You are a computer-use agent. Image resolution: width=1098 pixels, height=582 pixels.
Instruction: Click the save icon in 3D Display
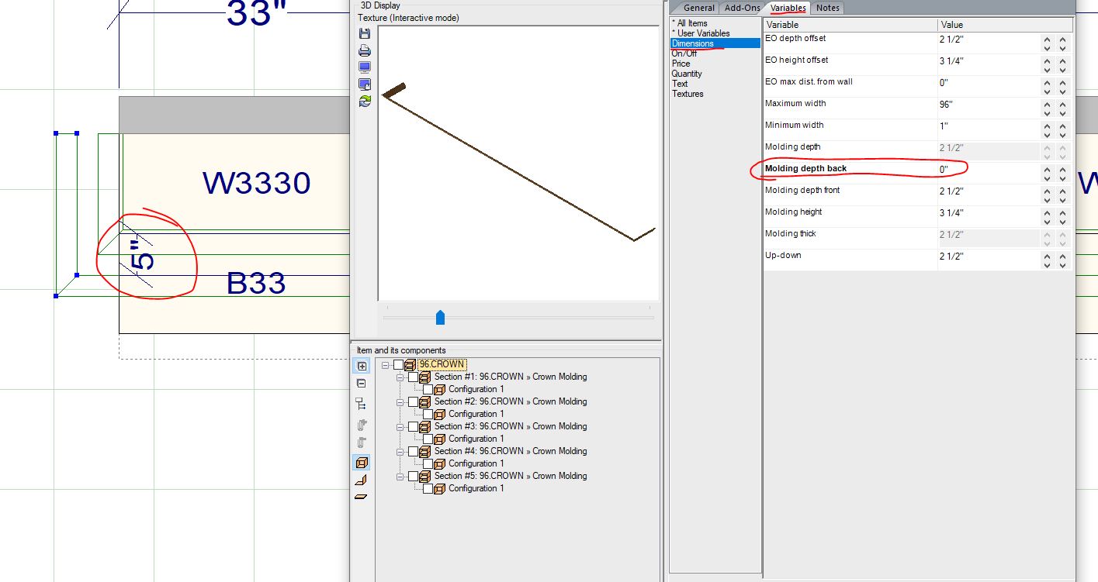(365, 33)
